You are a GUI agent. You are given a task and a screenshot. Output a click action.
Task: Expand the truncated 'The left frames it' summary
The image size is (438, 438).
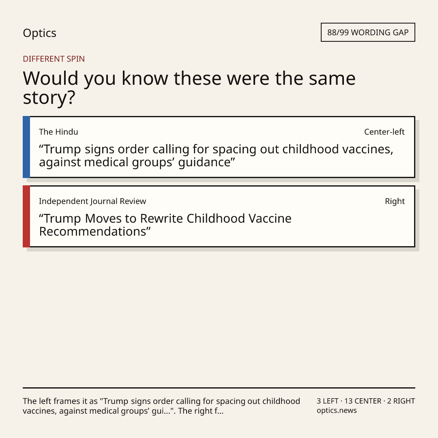(x=161, y=406)
